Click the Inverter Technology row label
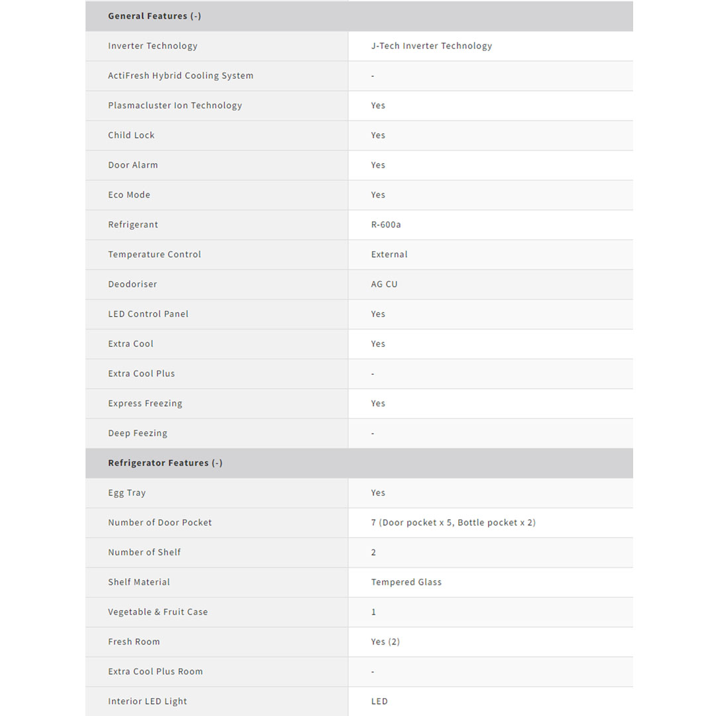716x716 pixels. pyautogui.click(x=152, y=46)
